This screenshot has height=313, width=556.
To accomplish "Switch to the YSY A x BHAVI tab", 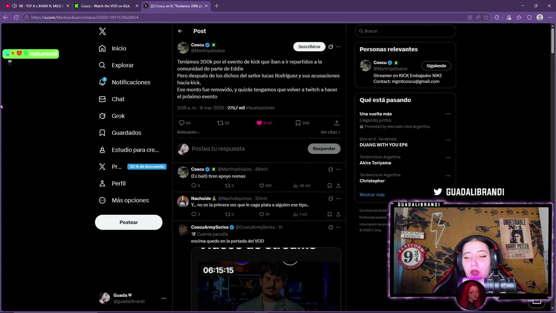I will 37,6.
